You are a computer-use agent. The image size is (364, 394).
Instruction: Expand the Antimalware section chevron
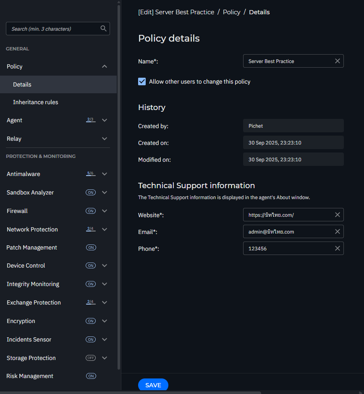pyautogui.click(x=105, y=174)
